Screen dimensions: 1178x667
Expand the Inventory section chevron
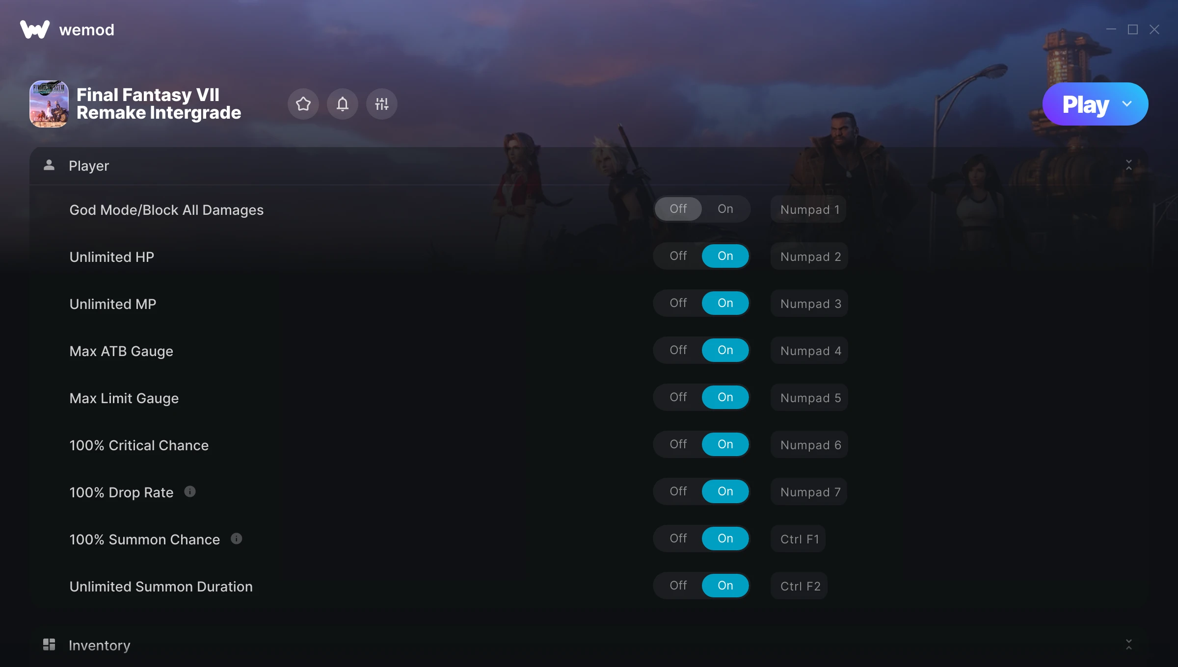pos(1129,644)
